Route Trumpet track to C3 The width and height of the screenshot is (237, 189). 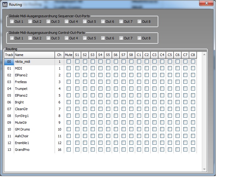pyautogui.click(x=154, y=89)
